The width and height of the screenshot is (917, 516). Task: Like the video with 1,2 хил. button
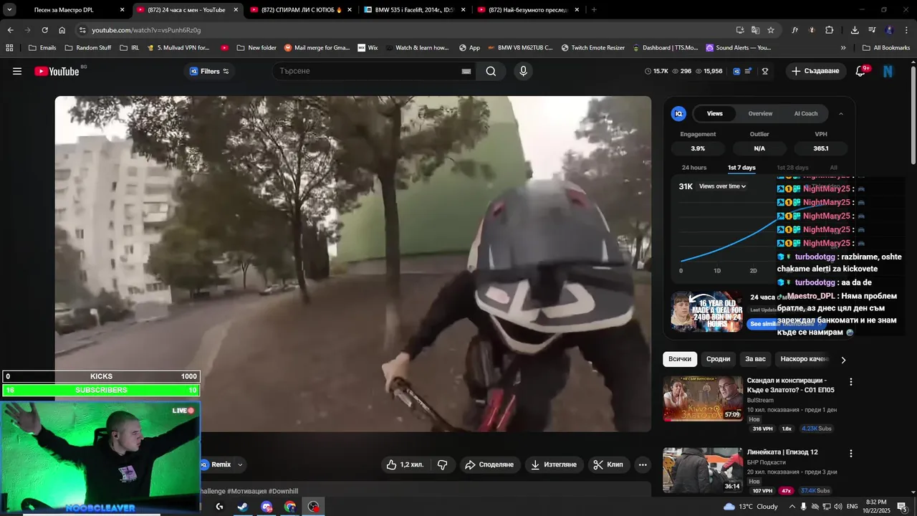[405, 464]
